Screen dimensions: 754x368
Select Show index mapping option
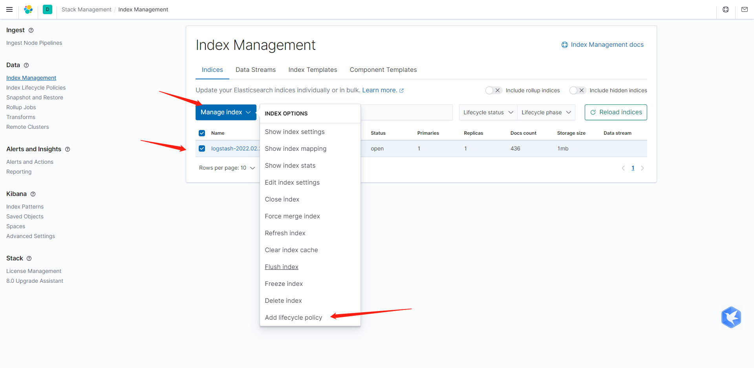[x=310, y=149]
